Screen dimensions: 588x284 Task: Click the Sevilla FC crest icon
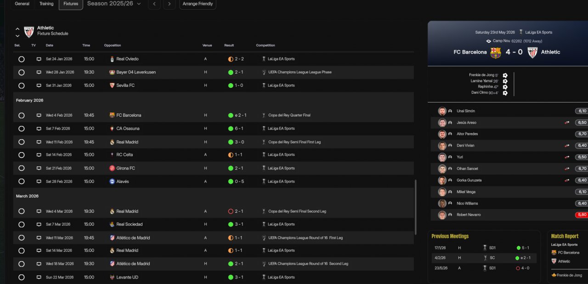112,85
